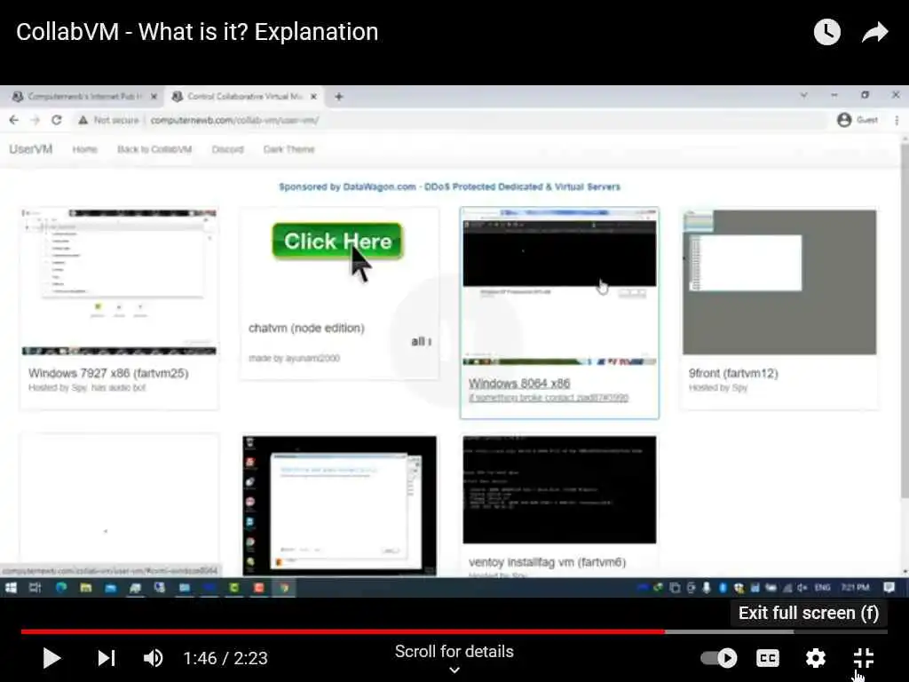Open VM thumbnail showing installer dialog
909x682 pixels.
click(339, 505)
